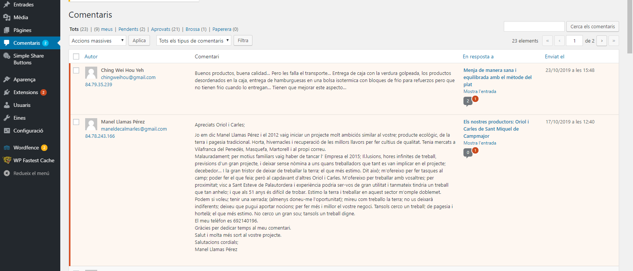Click Mostra l'entrada under Els nostres productors

(x=480, y=143)
